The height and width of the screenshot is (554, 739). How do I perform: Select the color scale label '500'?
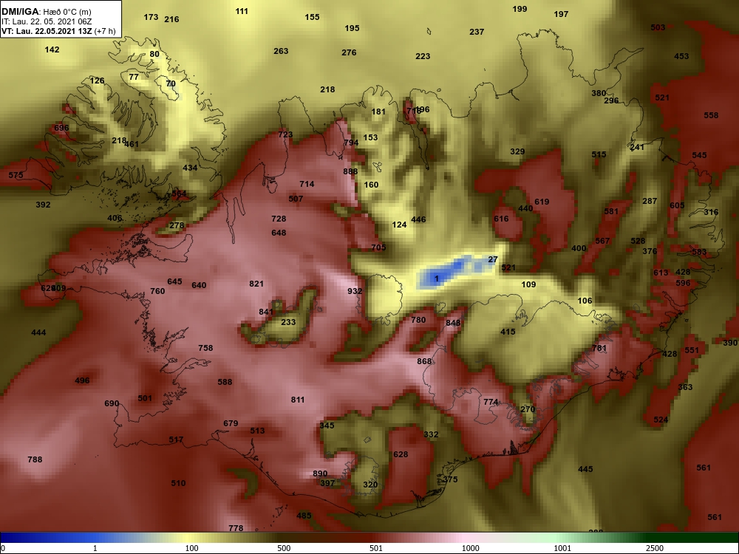[x=284, y=548]
